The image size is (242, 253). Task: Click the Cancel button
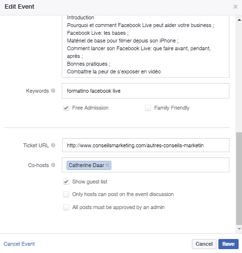click(204, 244)
